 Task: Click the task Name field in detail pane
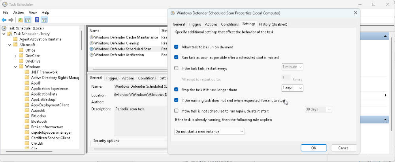pos(141,86)
